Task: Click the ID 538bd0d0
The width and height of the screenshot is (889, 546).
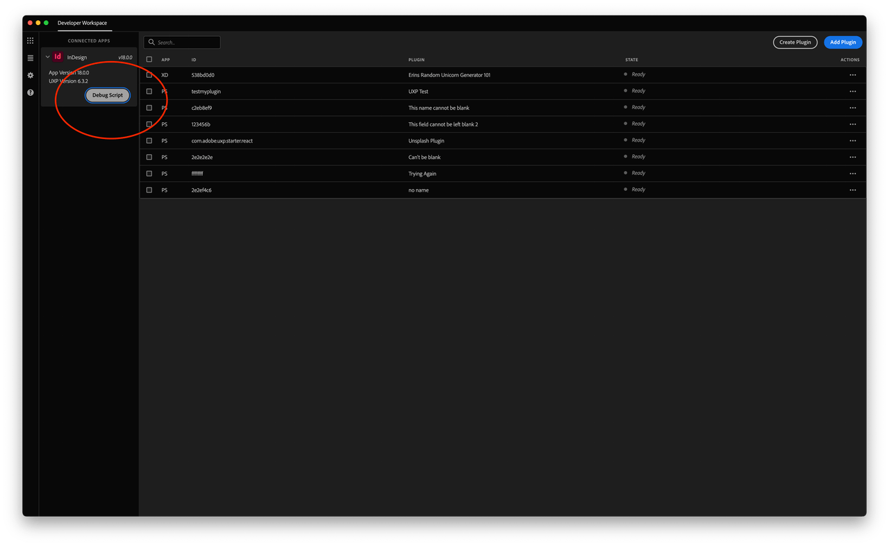Action: click(203, 75)
